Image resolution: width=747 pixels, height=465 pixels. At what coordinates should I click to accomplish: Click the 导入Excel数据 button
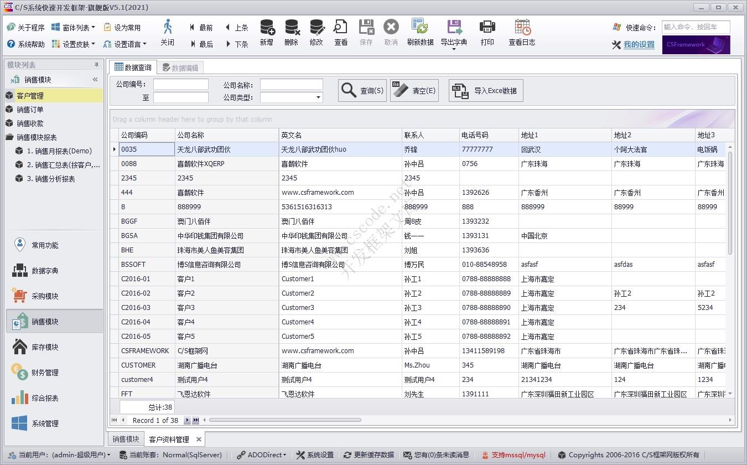pyautogui.click(x=485, y=90)
